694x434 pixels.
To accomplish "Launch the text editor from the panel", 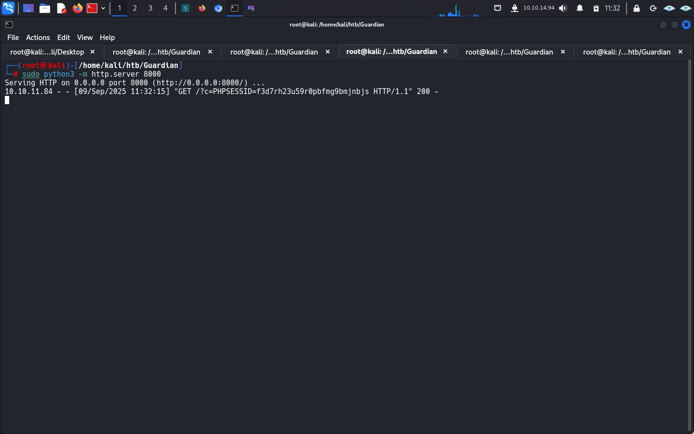I will (x=61, y=8).
